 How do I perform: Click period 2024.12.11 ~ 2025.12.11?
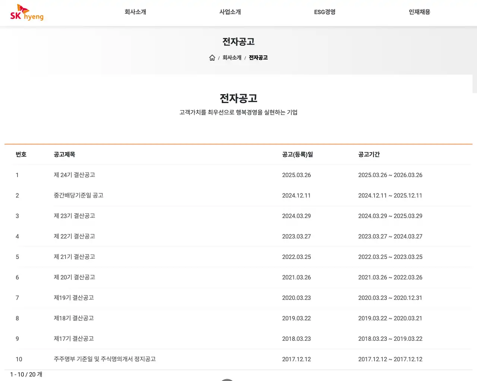pyautogui.click(x=390, y=195)
